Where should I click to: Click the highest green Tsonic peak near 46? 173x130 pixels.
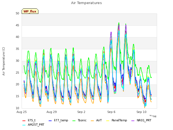coord(119,23)
